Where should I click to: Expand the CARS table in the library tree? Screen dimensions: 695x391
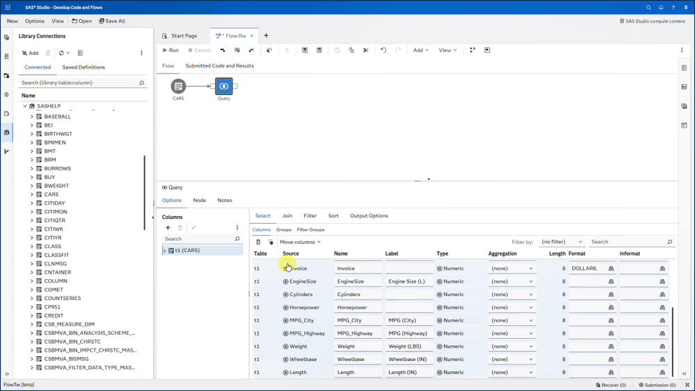(32, 194)
